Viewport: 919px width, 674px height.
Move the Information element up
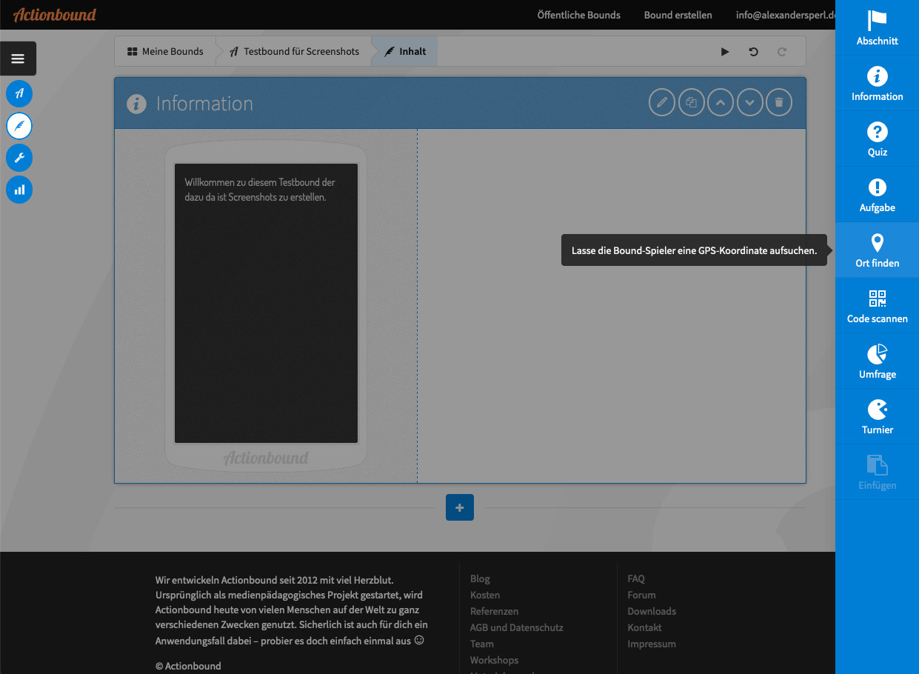(721, 102)
